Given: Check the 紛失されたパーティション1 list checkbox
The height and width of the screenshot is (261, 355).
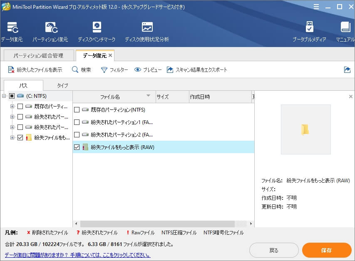Looking at the screenshot, I should pyautogui.click(x=77, y=122).
